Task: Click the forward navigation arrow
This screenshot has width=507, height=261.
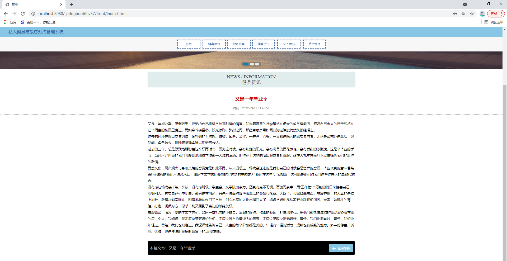Action: click(14, 14)
